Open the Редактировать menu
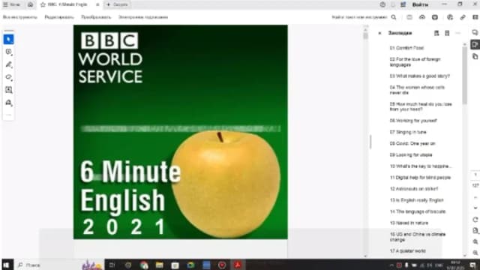480x270 pixels. tap(59, 17)
